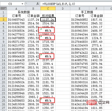Select column E header

(x=80, y=9)
